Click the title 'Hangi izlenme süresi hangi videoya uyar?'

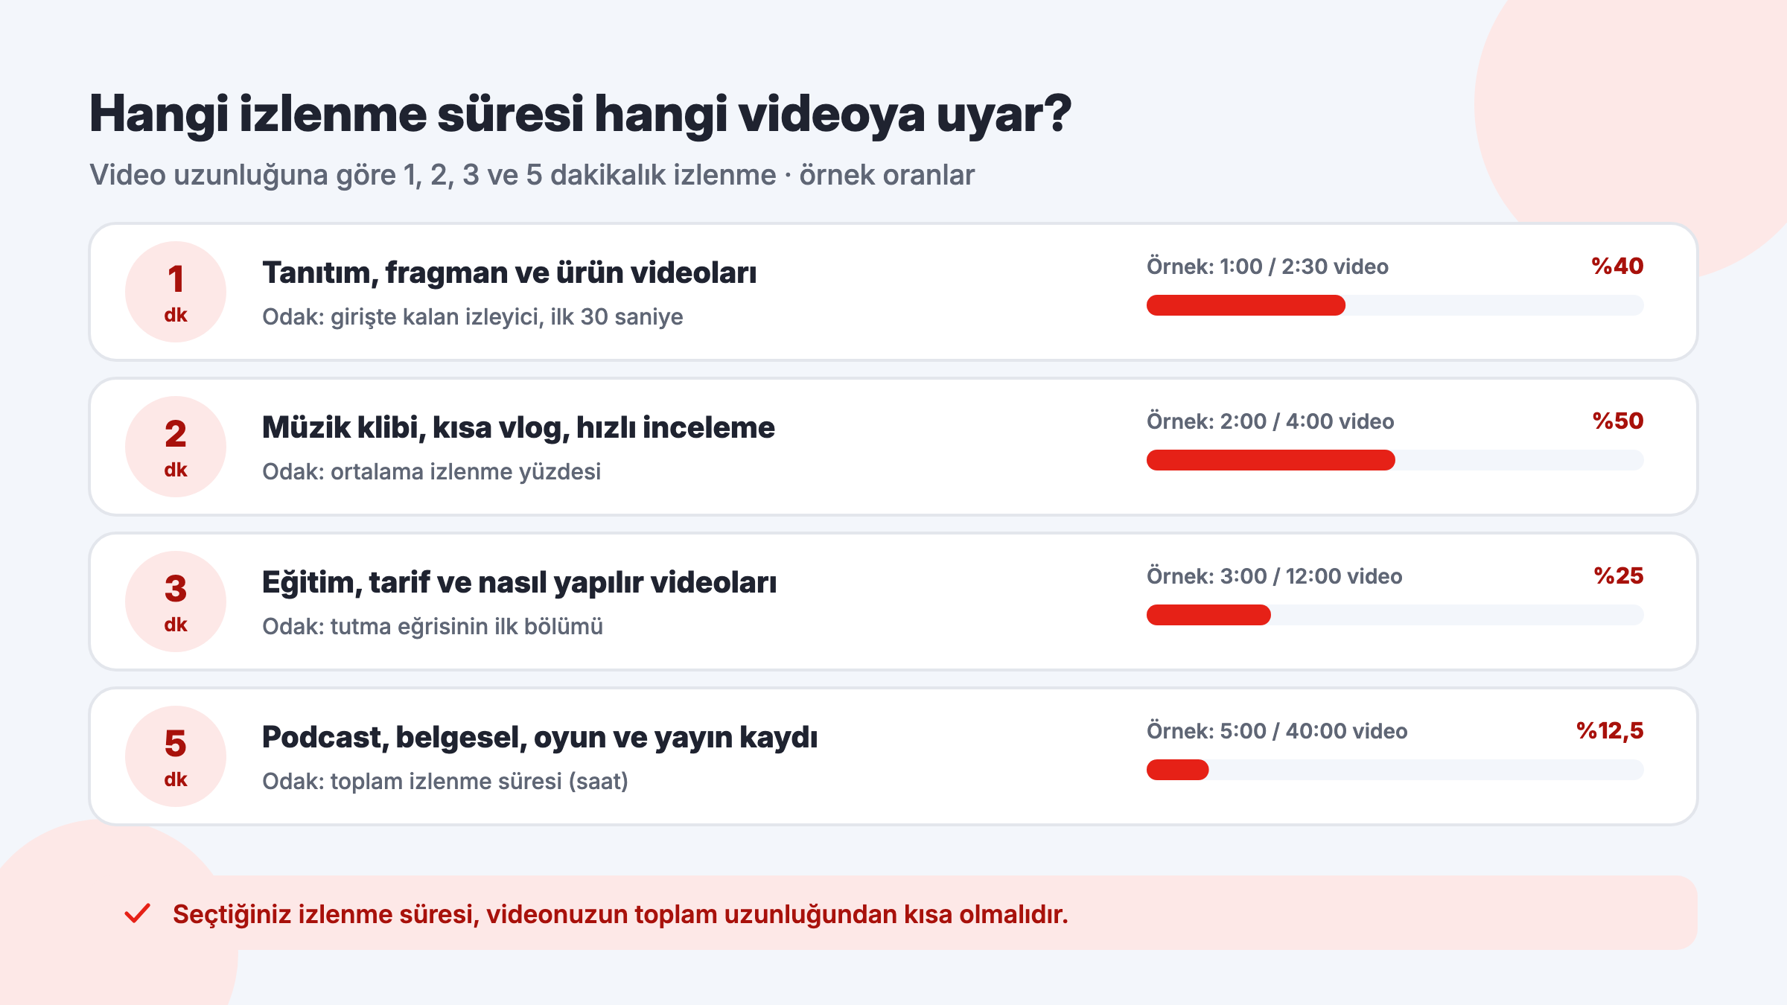[580, 115]
